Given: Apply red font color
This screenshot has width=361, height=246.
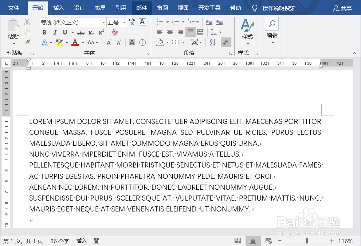Looking at the screenshot, I should (x=75, y=43).
